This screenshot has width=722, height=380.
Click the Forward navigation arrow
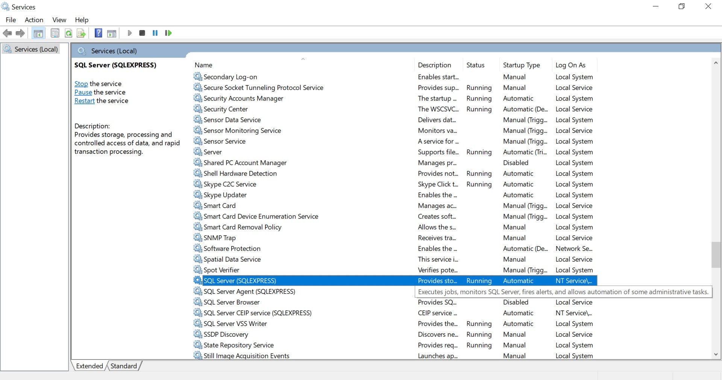click(x=20, y=33)
